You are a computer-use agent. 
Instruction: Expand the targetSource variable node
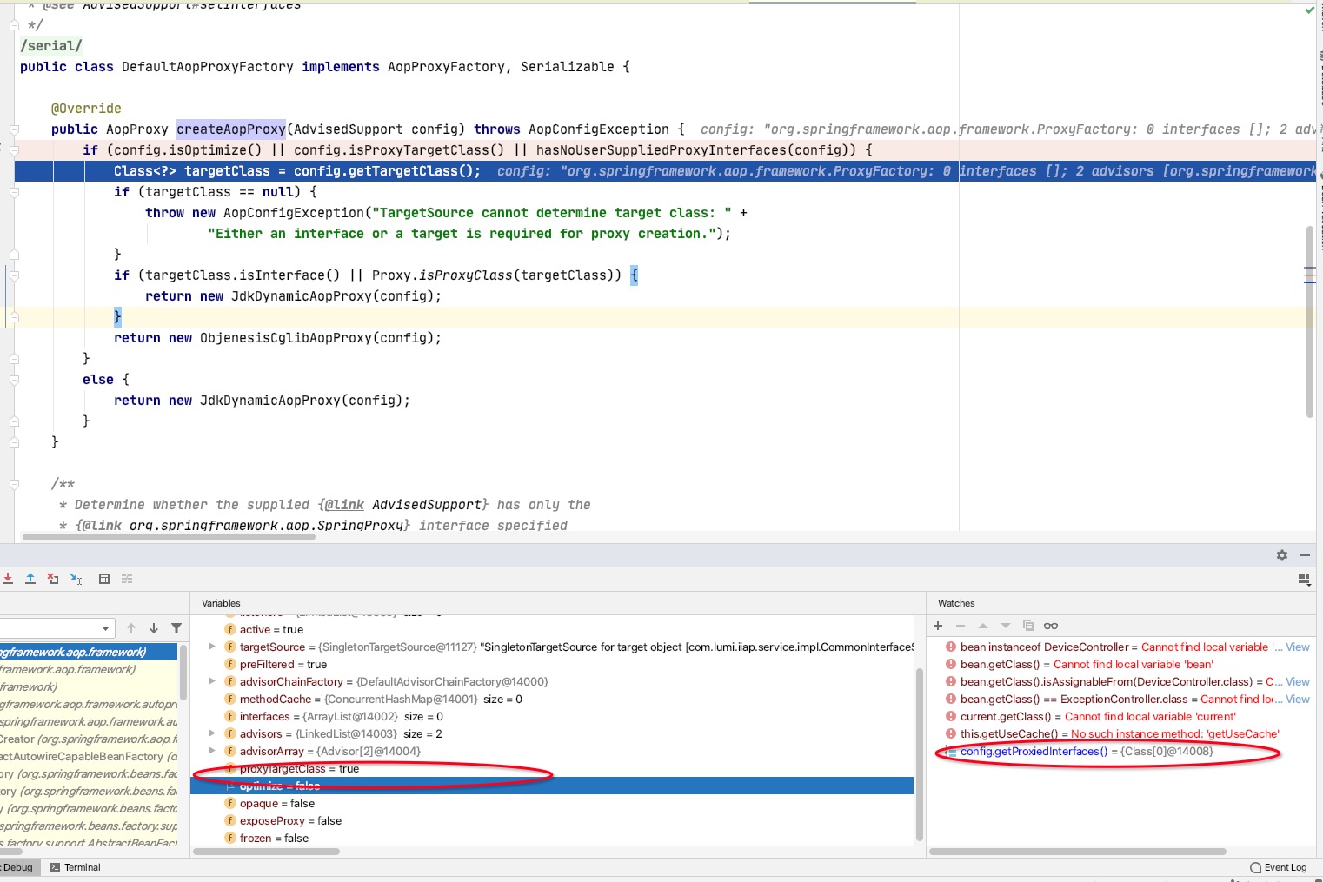point(211,647)
